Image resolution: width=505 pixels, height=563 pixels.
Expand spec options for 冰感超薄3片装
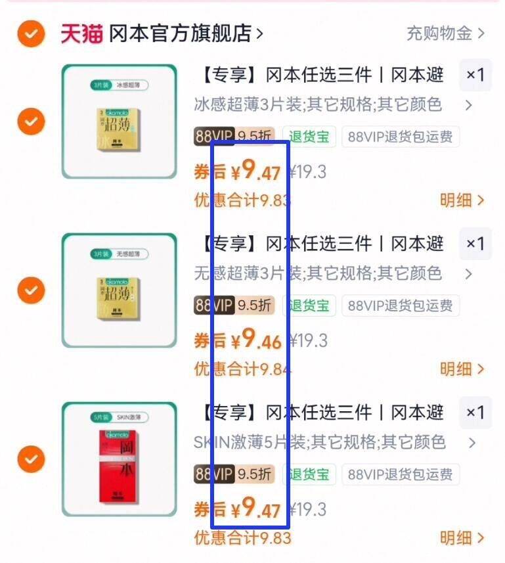coord(333,105)
